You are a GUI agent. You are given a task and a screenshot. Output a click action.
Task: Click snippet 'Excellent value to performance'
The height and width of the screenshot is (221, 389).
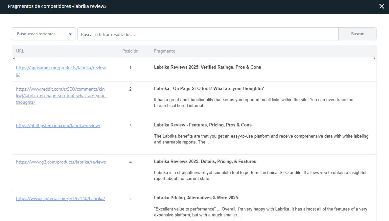261,212
